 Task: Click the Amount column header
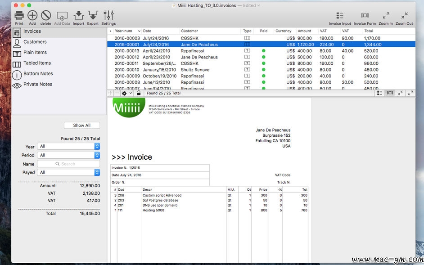pyautogui.click(x=307, y=31)
